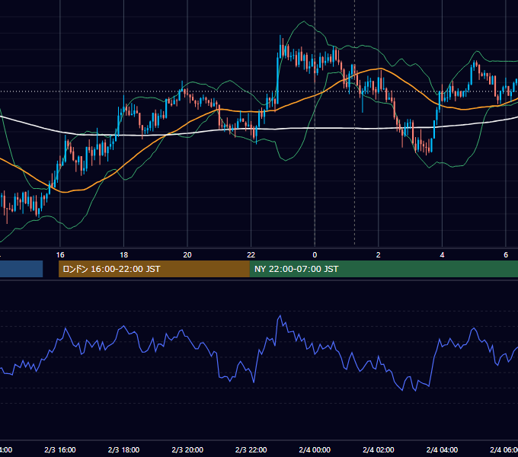Select the NY 22:00-07:00 JST session bar
Screen dimensions: 518x457
[x=383, y=269]
